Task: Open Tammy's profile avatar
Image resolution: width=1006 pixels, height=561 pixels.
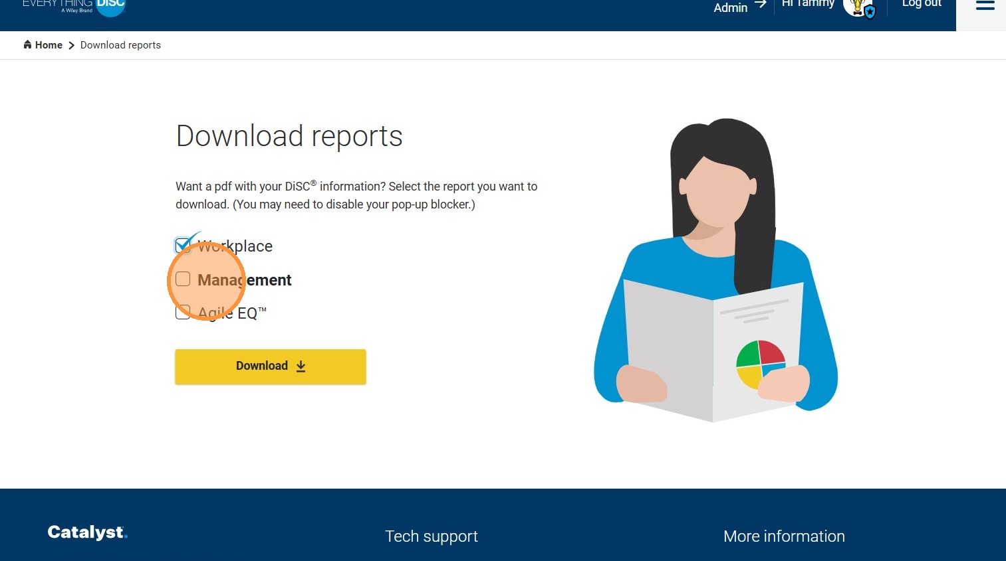Action: click(x=860, y=8)
